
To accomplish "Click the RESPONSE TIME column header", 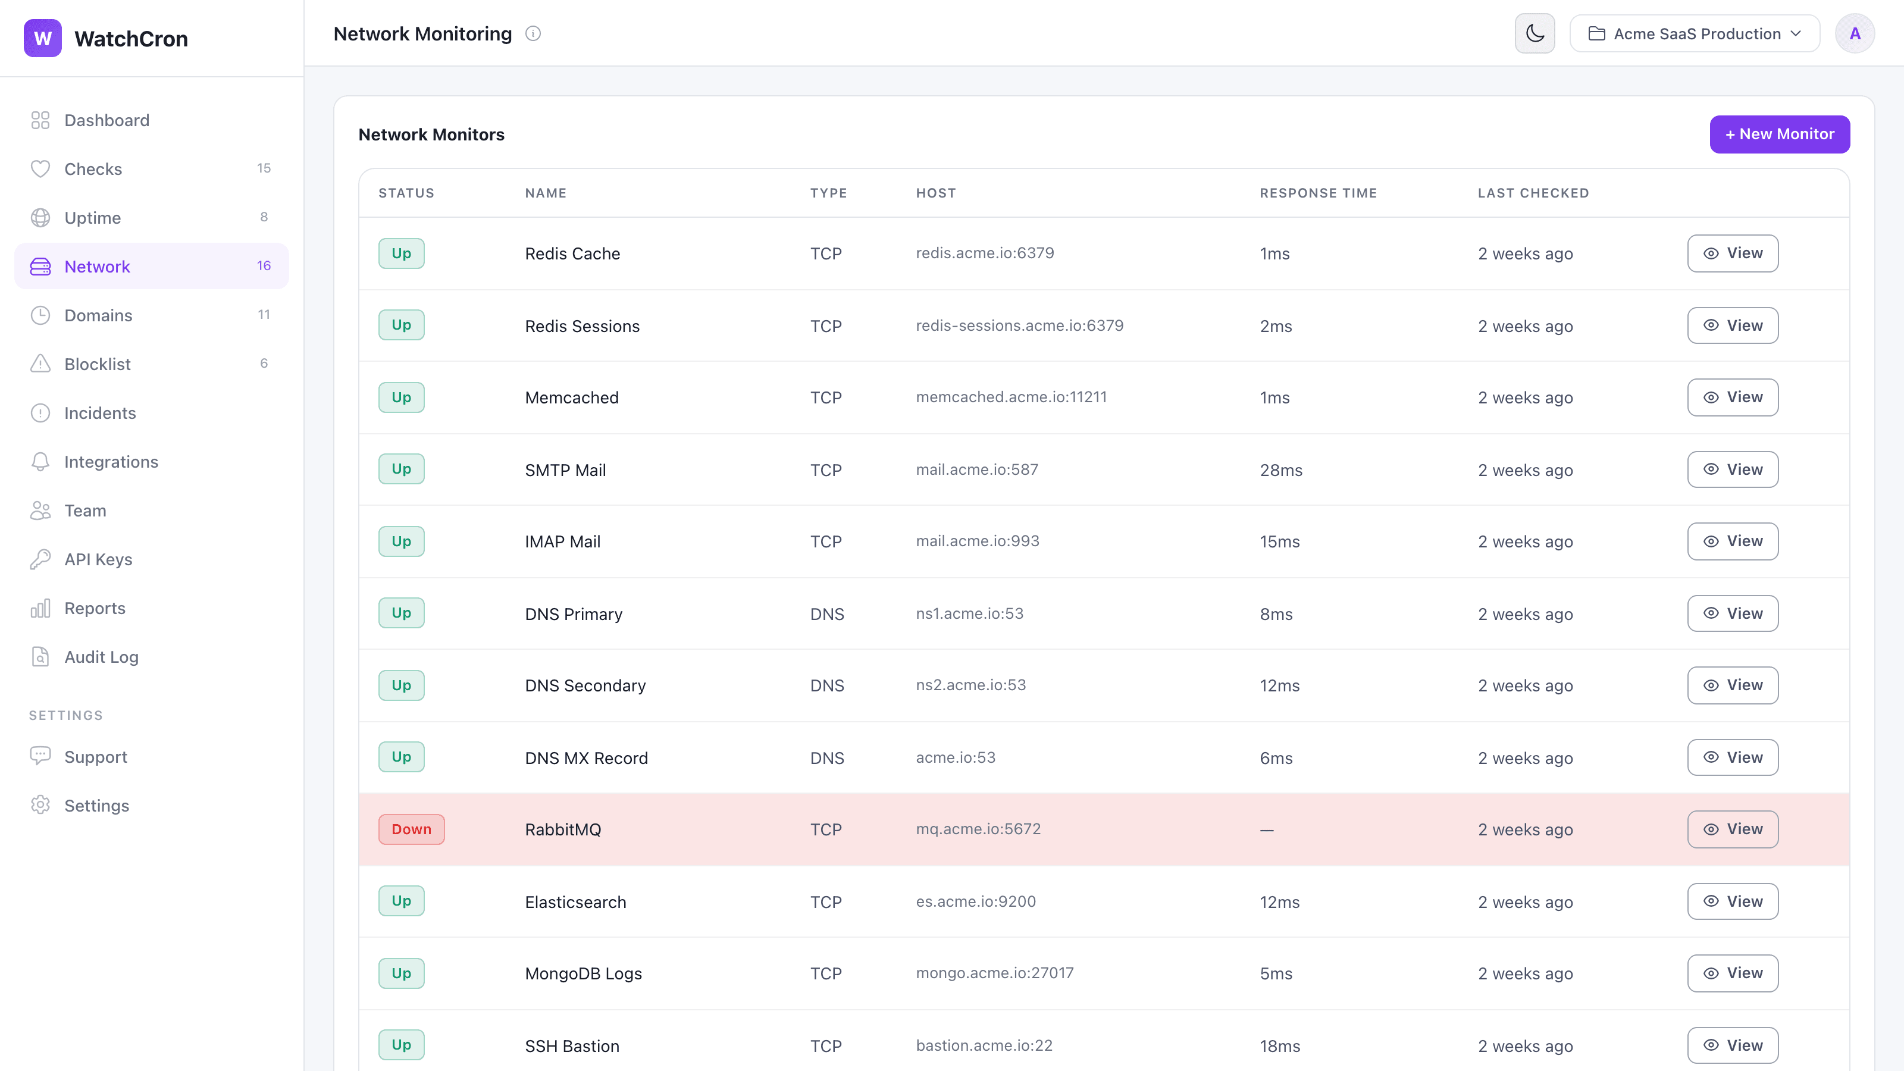I will point(1319,193).
